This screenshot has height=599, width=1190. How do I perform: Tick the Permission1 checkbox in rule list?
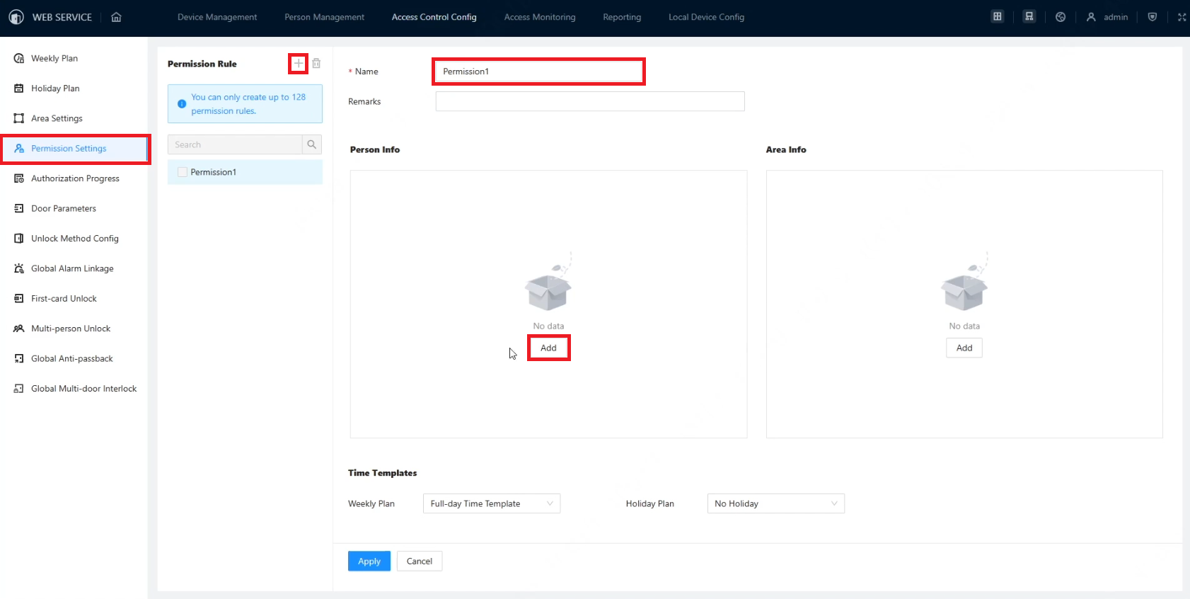(183, 172)
